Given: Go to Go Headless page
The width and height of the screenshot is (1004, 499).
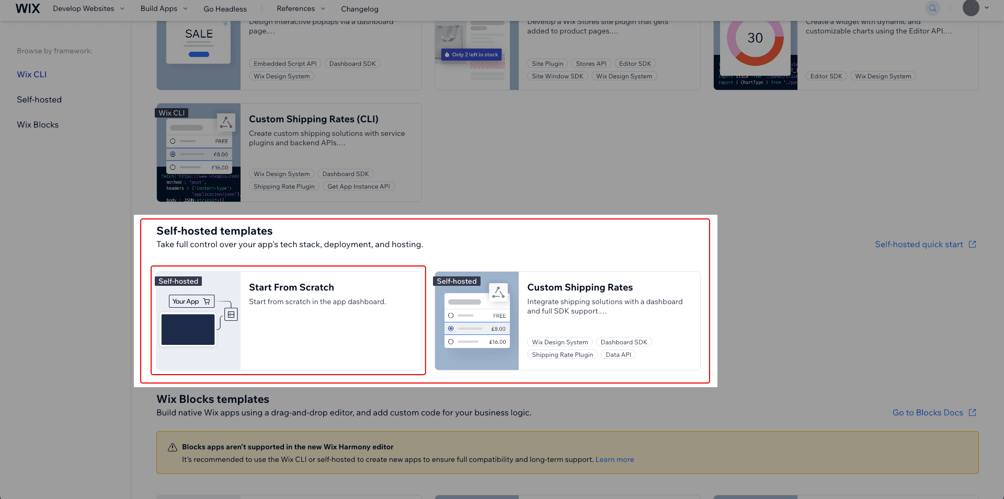Looking at the screenshot, I should [225, 9].
